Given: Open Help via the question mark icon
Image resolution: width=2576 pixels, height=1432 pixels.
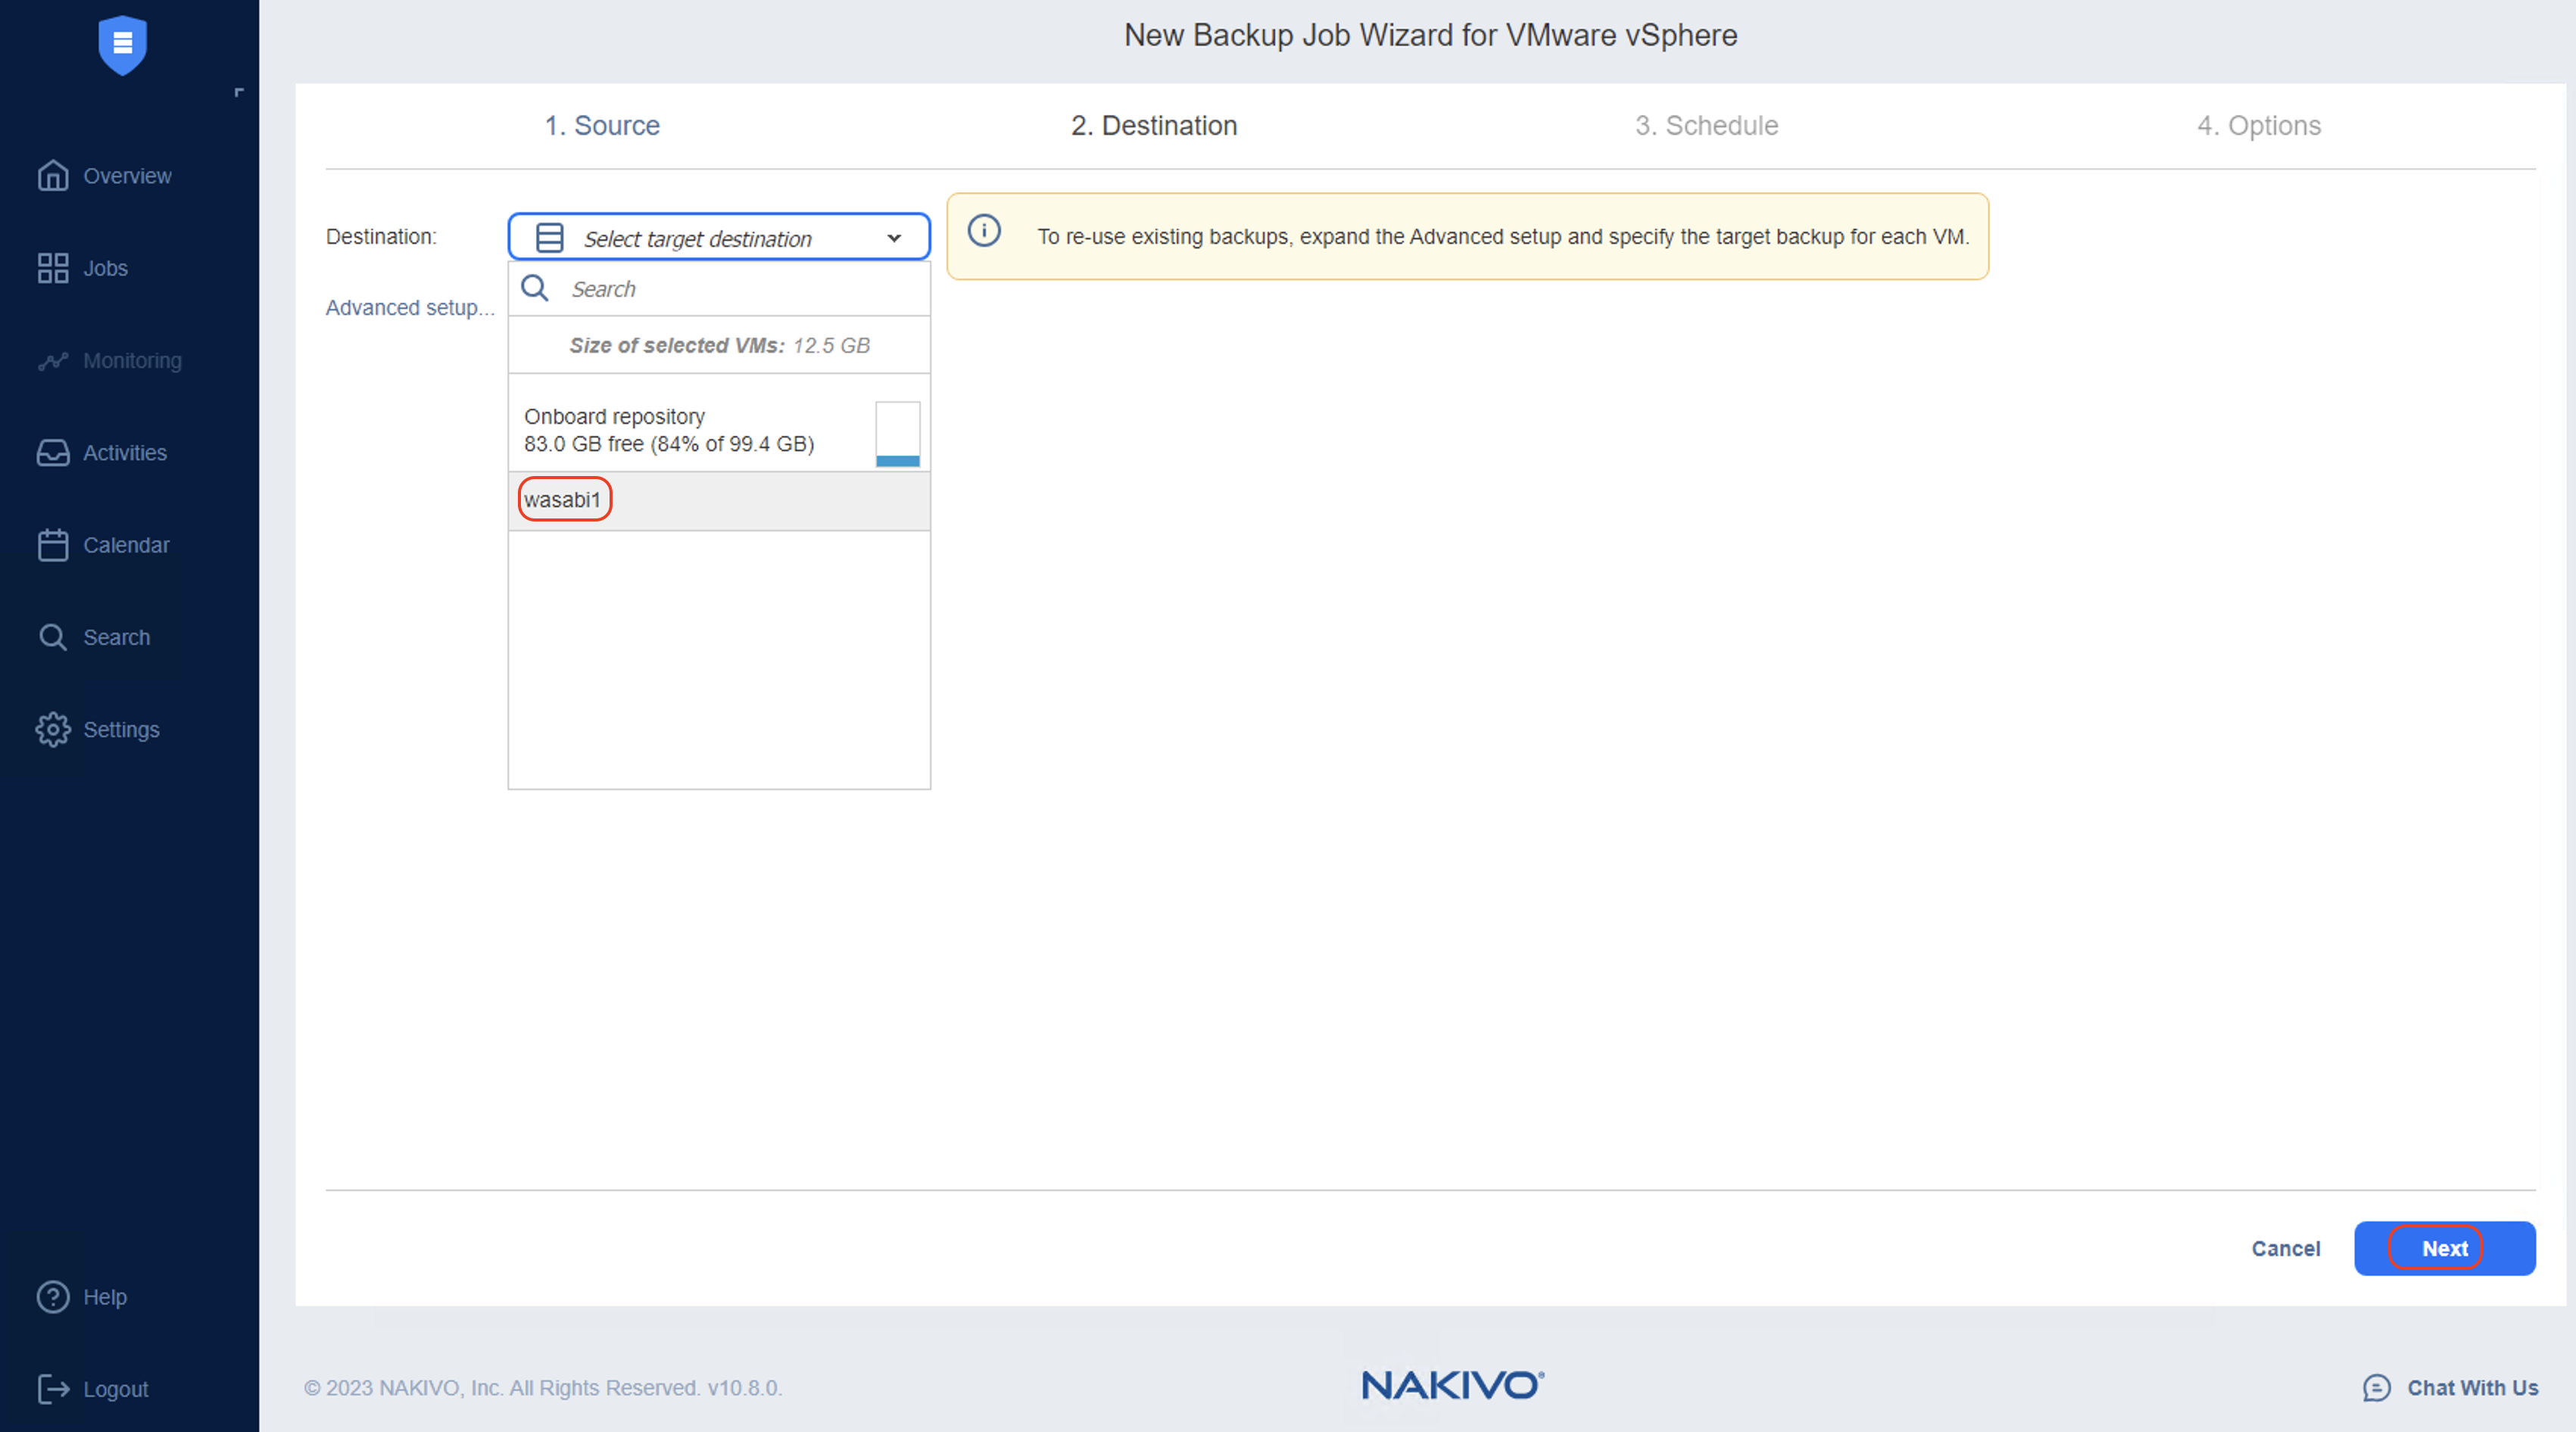Looking at the screenshot, I should click(x=53, y=1297).
